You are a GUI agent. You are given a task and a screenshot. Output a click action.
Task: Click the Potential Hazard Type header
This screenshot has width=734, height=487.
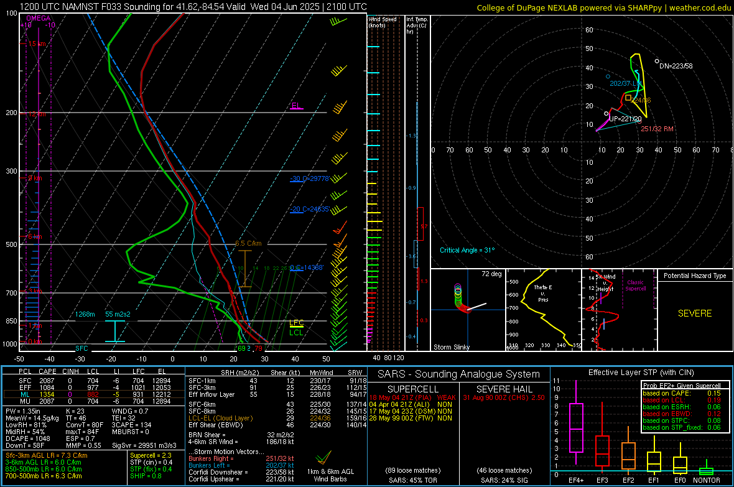click(x=695, y=276)
